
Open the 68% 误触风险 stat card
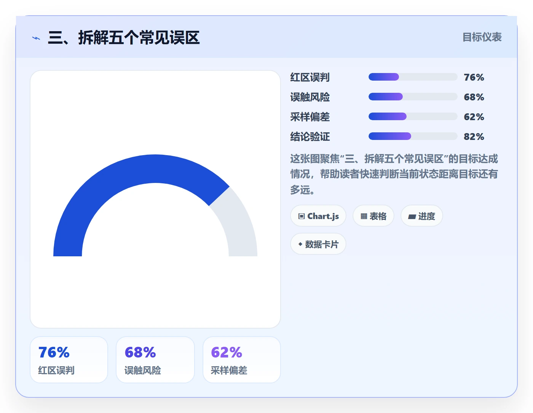click(x=155, y=360)
